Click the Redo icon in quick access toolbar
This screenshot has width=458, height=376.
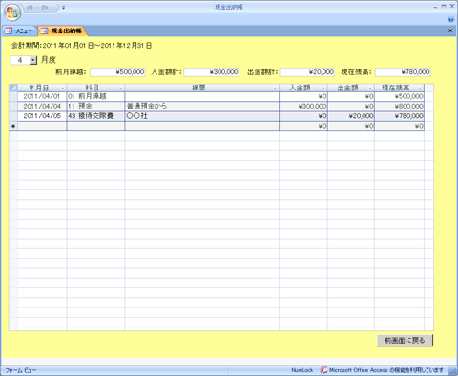point(45,8)
